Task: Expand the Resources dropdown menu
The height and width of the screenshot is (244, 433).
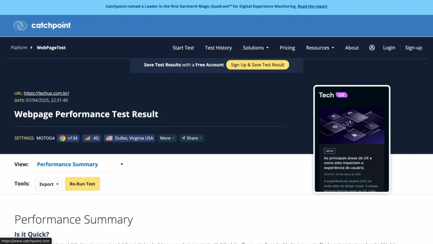Action: click(x=320, y=48)
